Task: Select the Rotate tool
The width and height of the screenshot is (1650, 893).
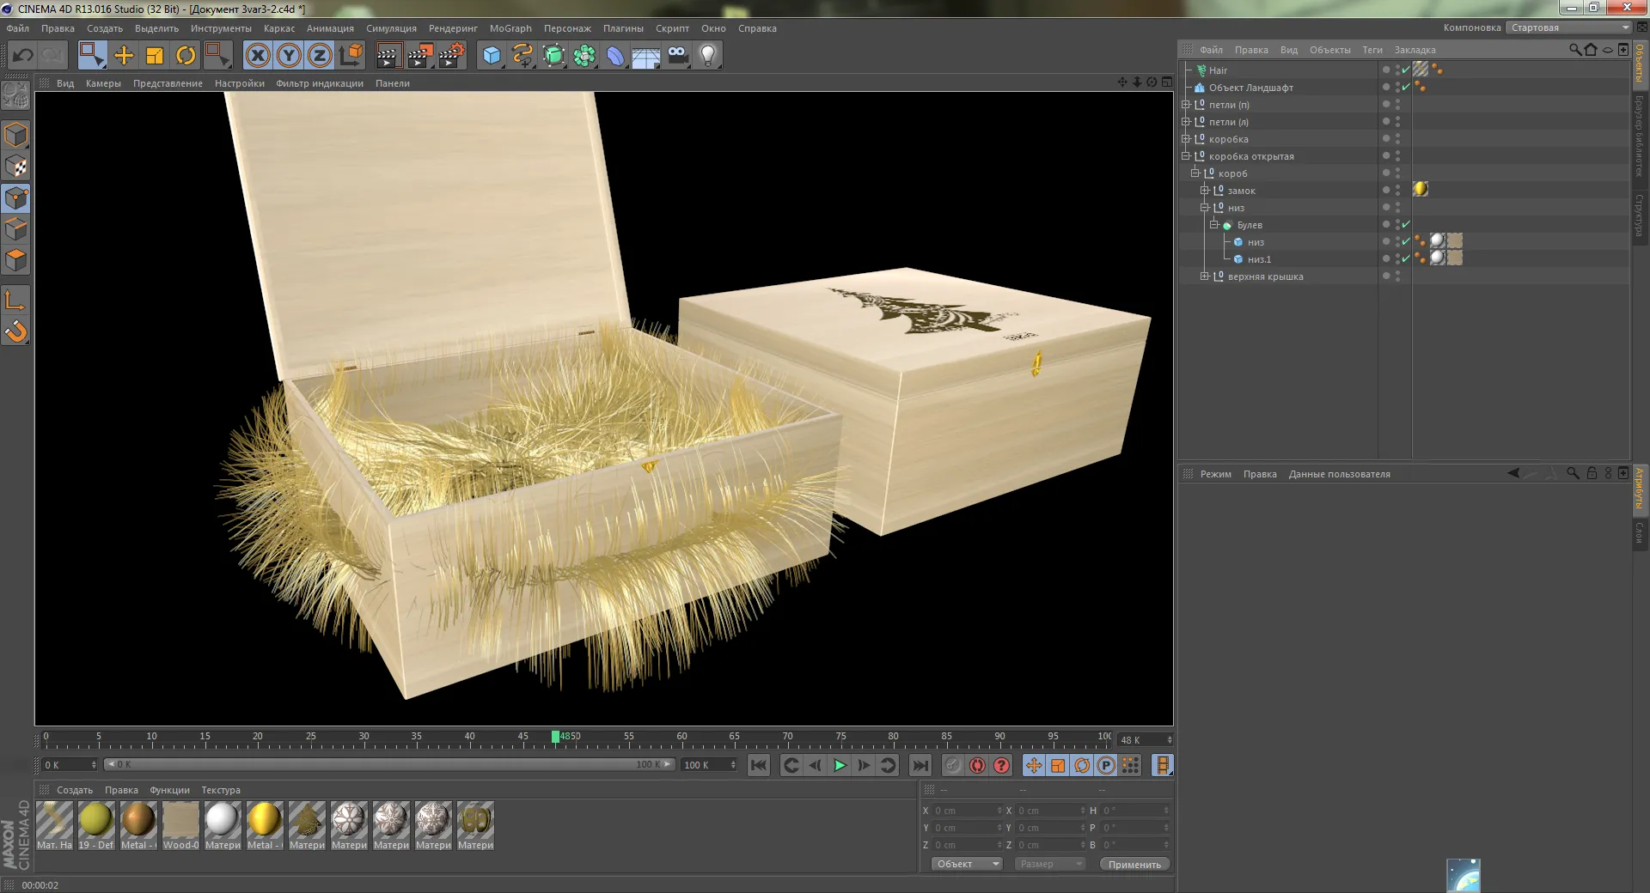Action: (186, 56)
